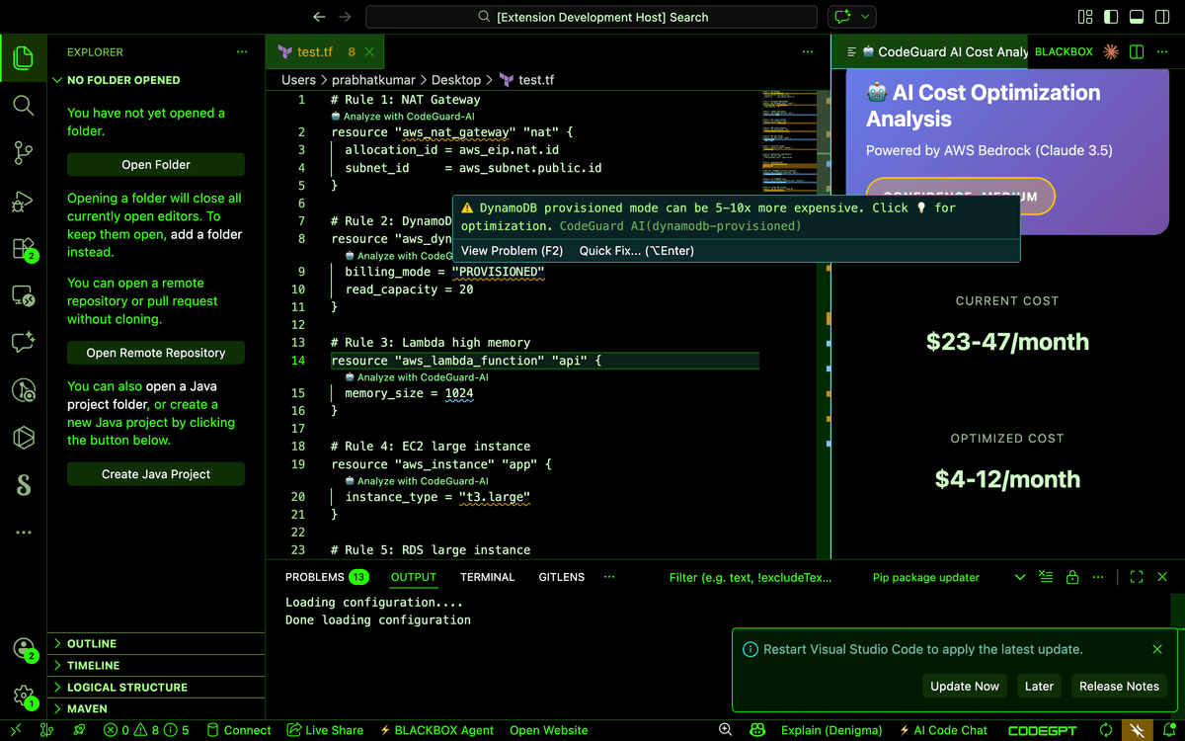Viewport: 1185px width, 741px height.
Task: Toggle the primary sidebar visibility
Action: point(1111,17)
